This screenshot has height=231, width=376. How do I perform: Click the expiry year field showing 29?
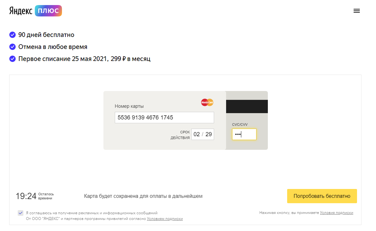coord(209,134)
